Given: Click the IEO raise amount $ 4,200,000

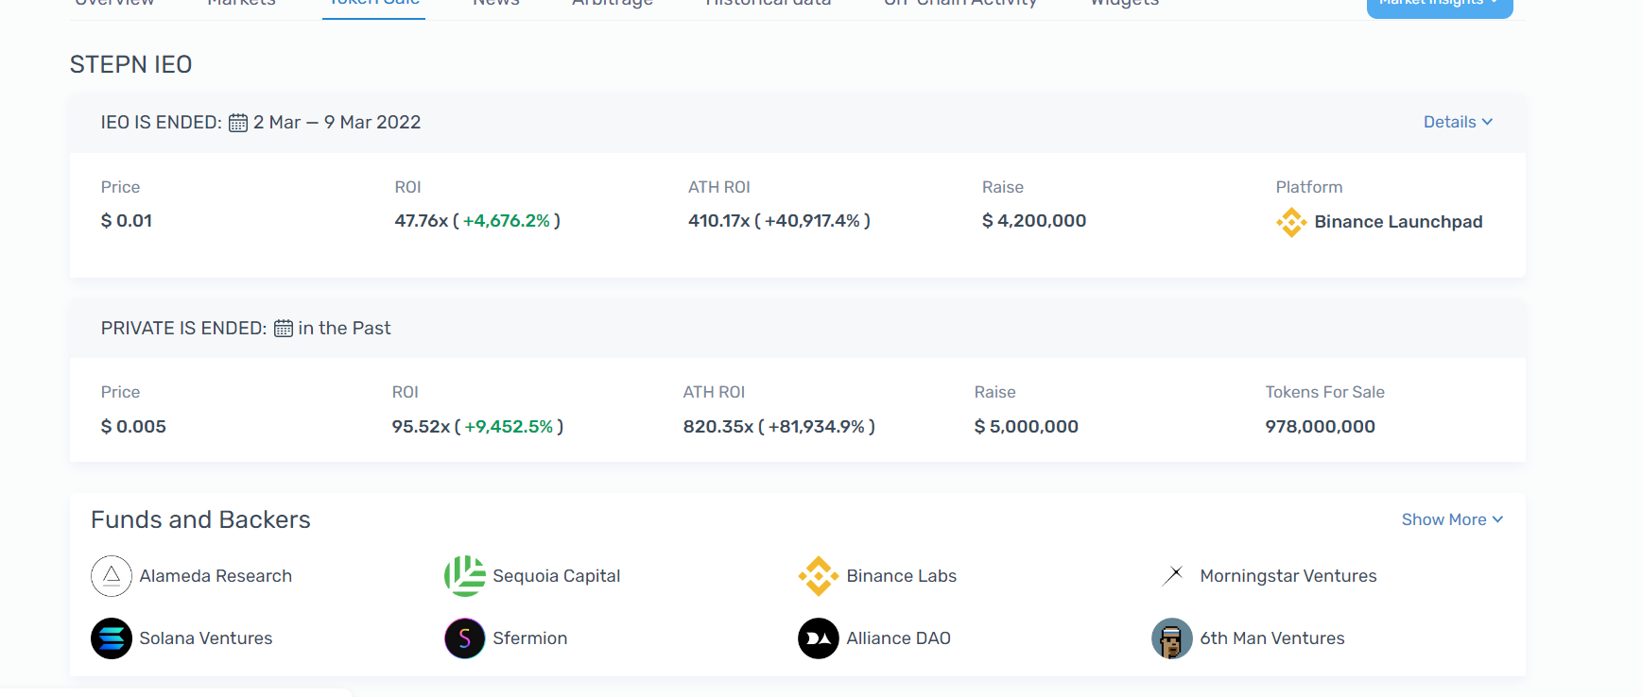Looking at the screenshot, I should [x=1034, y=221].
